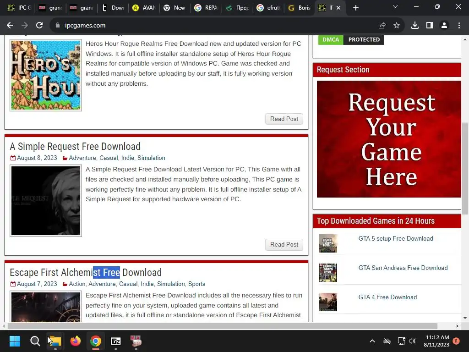
Task: Open the site padlock info icon
Action: click(58, 26)
